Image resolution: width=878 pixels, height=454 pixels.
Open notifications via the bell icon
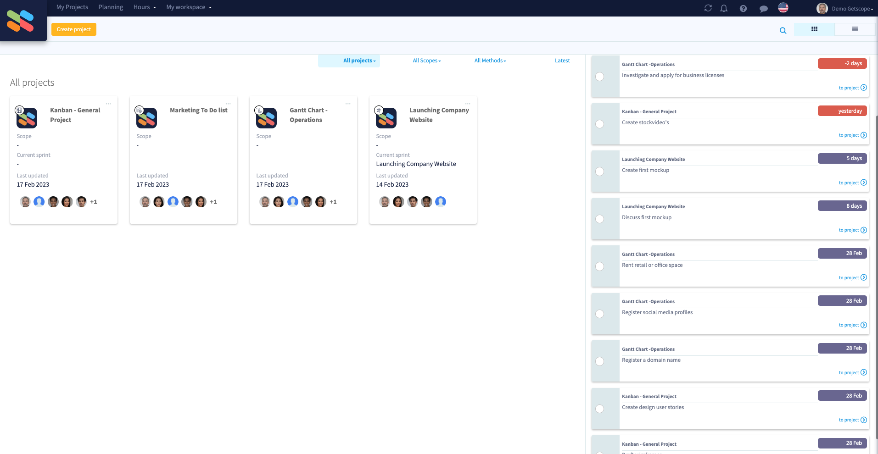(724, 8)
